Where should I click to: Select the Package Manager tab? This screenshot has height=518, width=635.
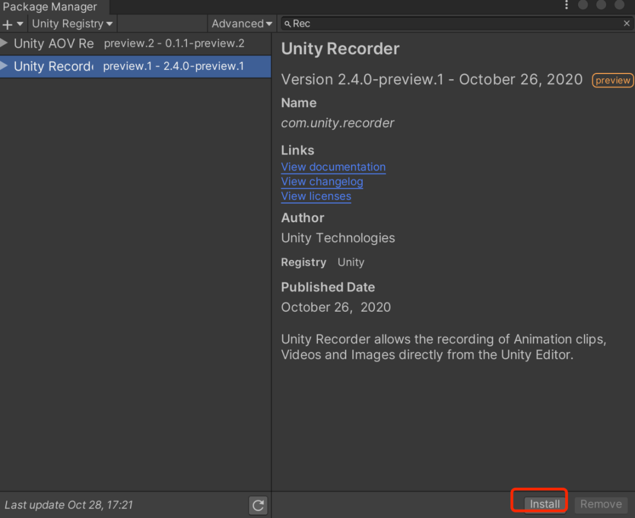pos(50,7)
